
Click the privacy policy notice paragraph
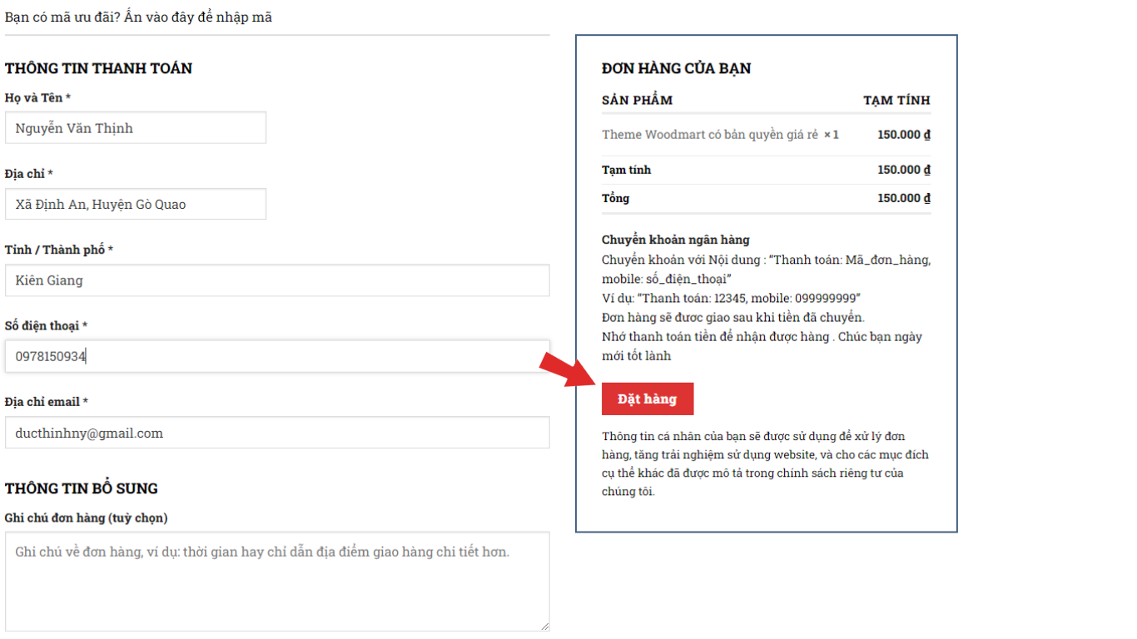[x=764, y=463]
